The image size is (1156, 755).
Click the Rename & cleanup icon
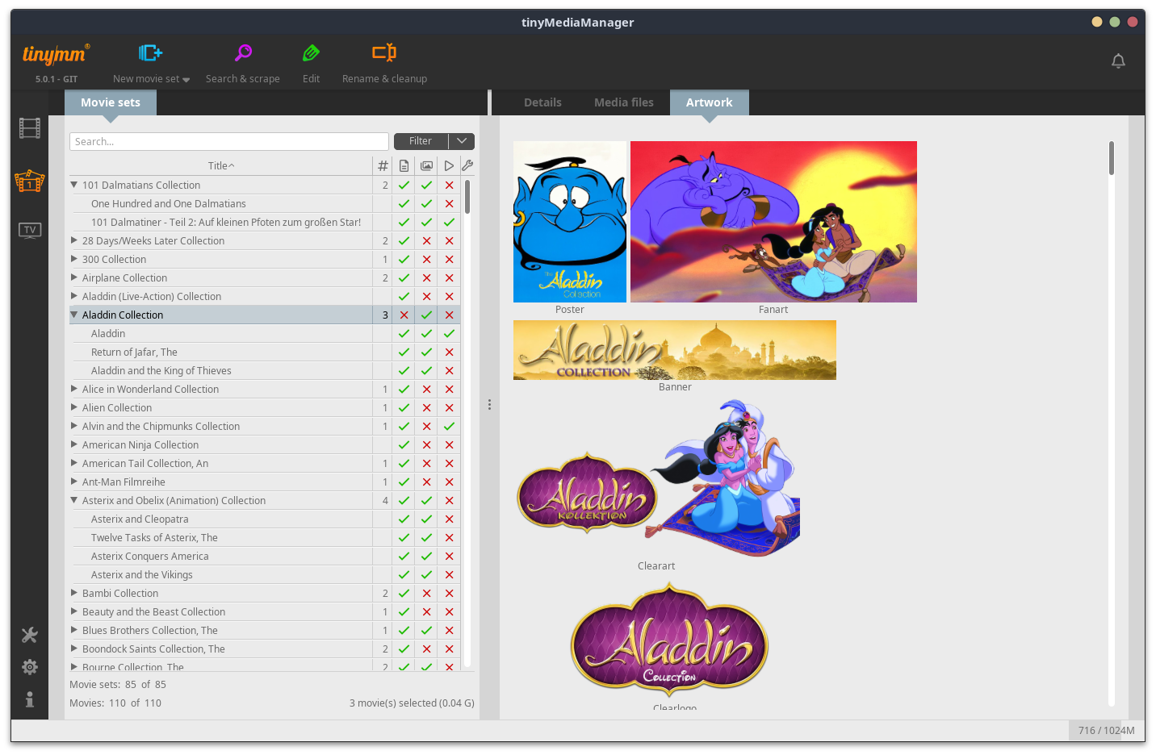[384, 53]
